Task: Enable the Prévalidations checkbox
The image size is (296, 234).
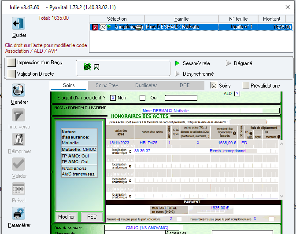Action: pyautogui.click(x=246, y=86)
